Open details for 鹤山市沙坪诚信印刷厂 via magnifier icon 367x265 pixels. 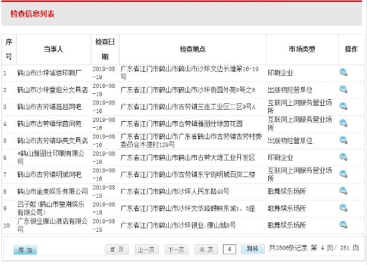pyautogui.click(x=344, y=73)
